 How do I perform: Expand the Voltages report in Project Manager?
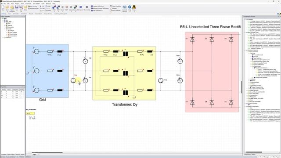pyautogui.click(x=7, y=31)
